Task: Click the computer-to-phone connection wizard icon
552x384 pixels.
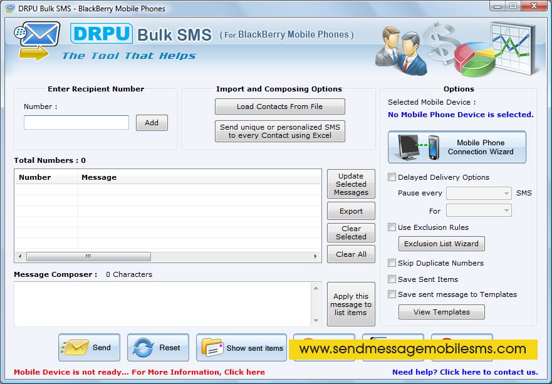Action: pyautogui.click(x=419, y=147)
